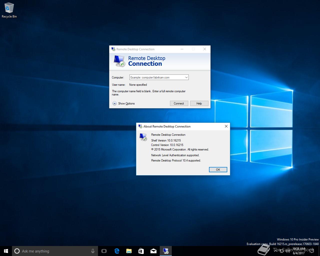Open the Action Center notification icon
Viewport: 320px width, 256px height.
click(x=312, y=251)
